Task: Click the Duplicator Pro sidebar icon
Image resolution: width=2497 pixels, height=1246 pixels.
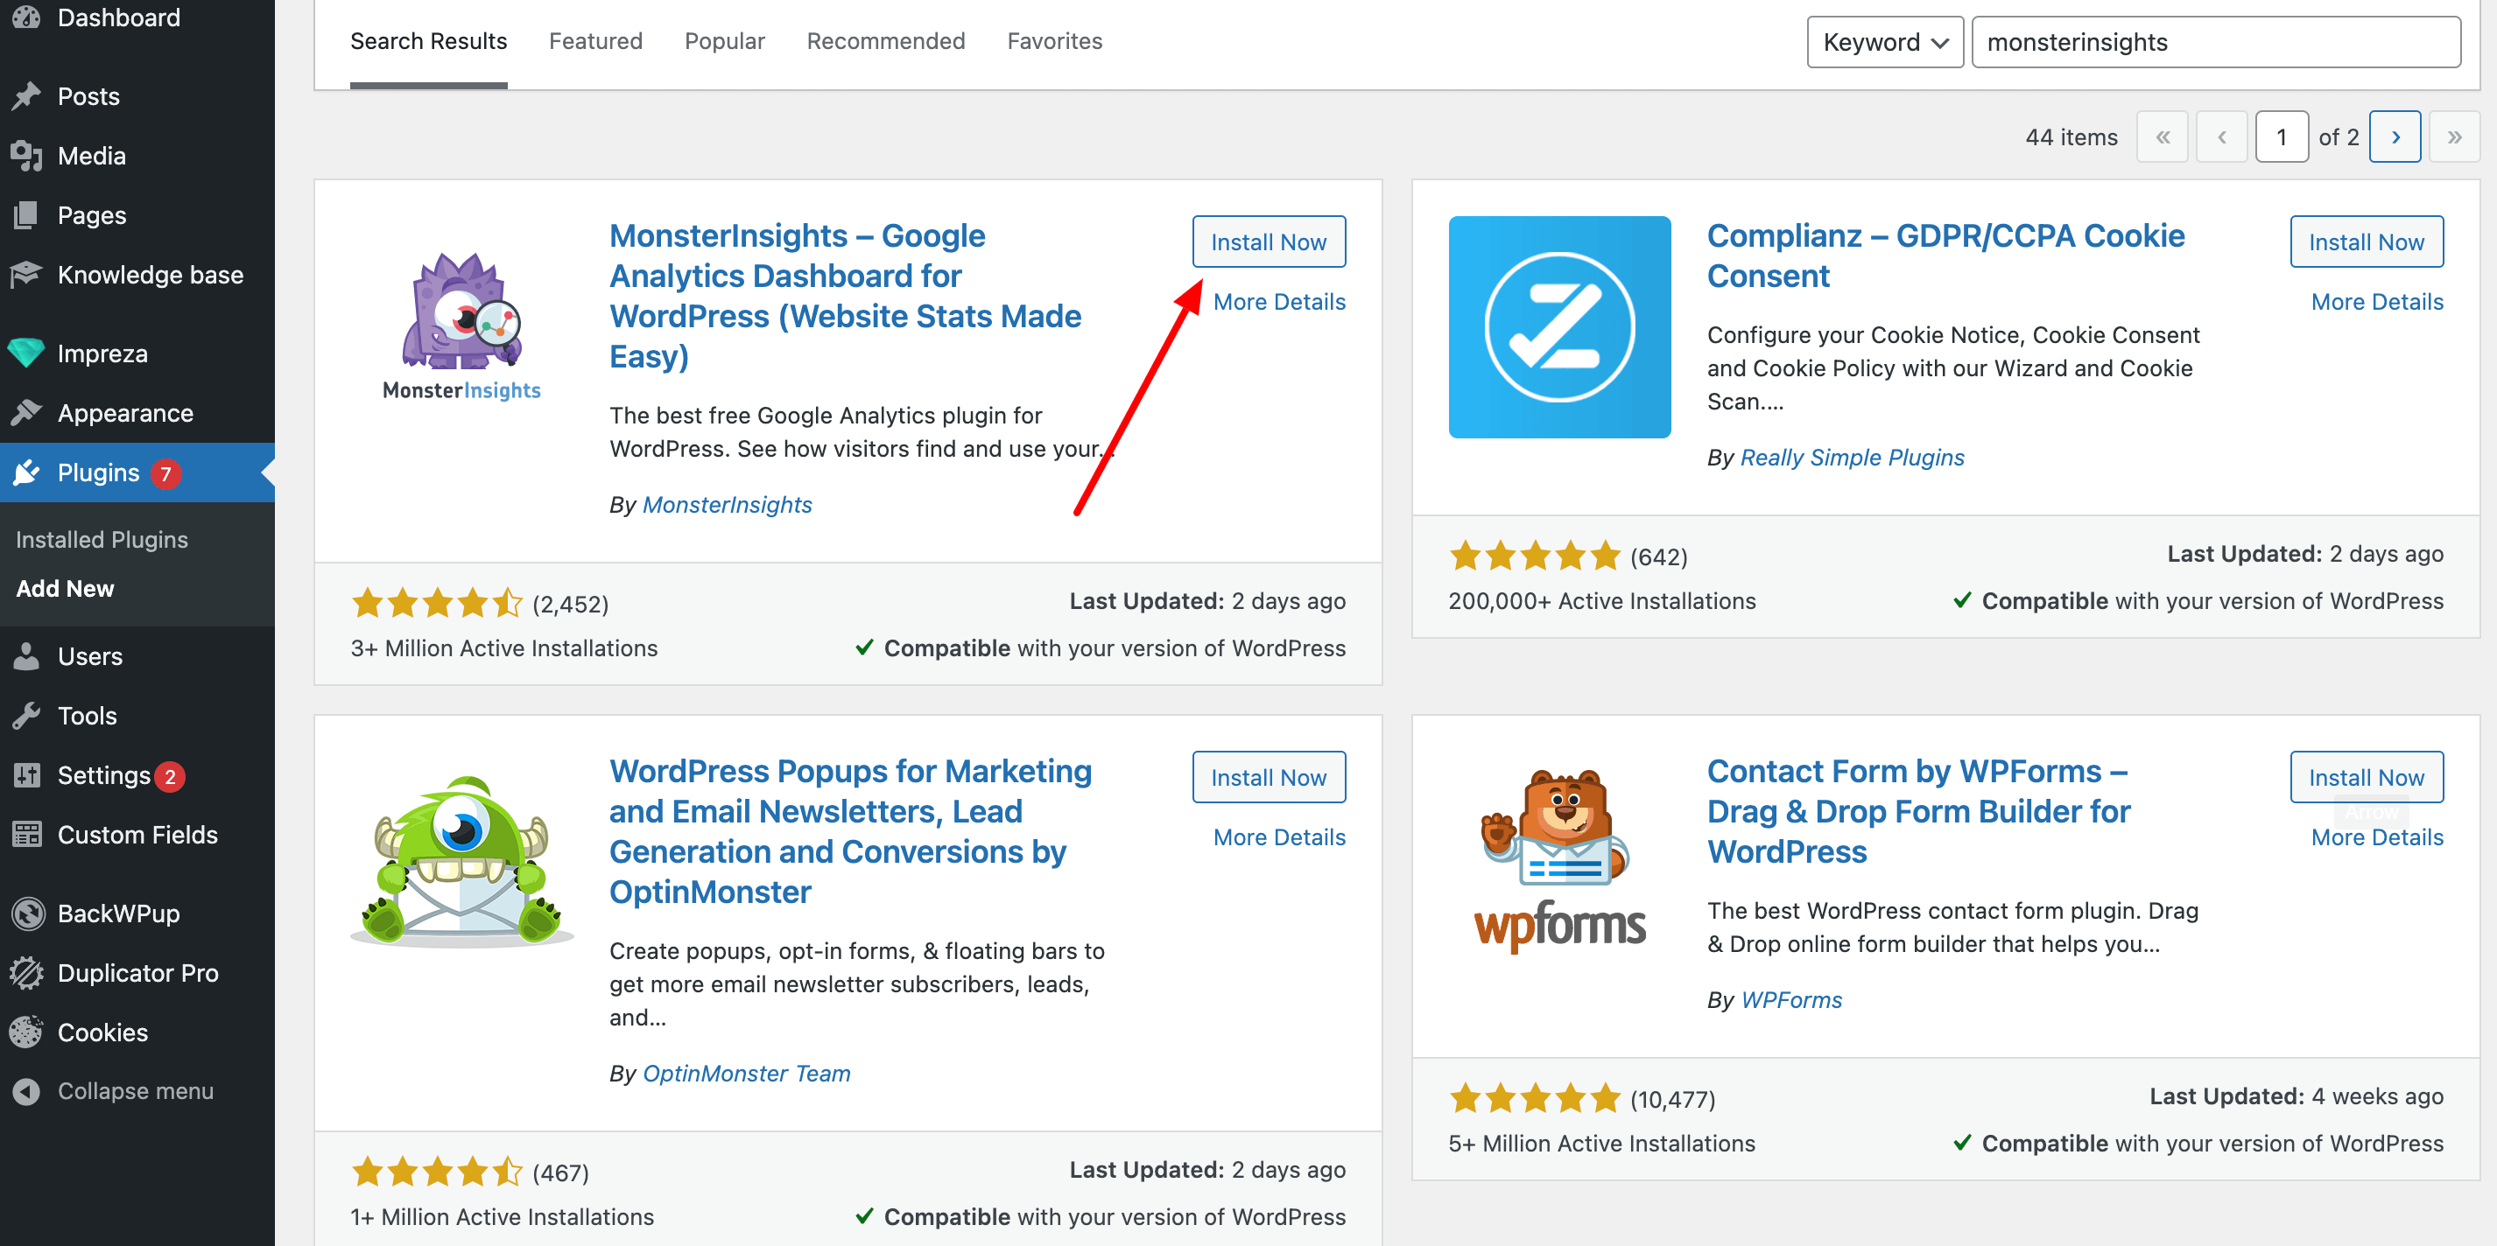Action: [x=27, y=972]
